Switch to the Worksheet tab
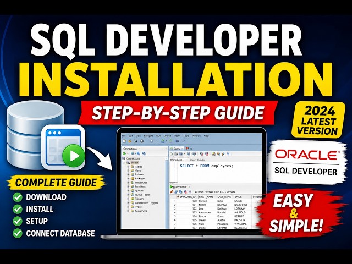This screenshot has height=264, width=352. pyautogui.click(x=176, y=160)
